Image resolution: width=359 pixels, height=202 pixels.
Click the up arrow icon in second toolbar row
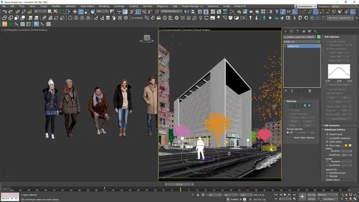pyautogui.click(x=250, y=18)
